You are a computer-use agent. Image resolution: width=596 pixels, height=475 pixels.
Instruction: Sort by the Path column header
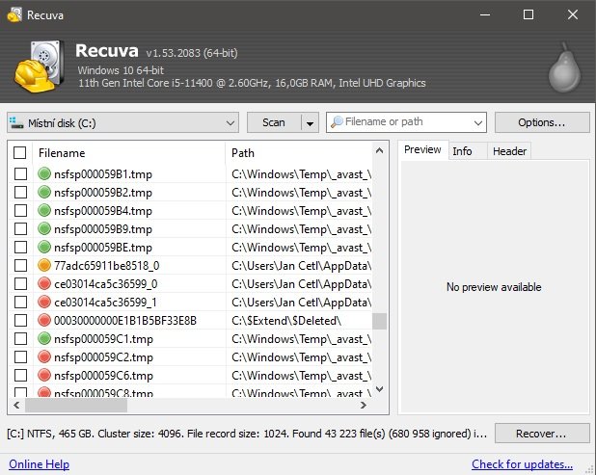coord(299,153)
